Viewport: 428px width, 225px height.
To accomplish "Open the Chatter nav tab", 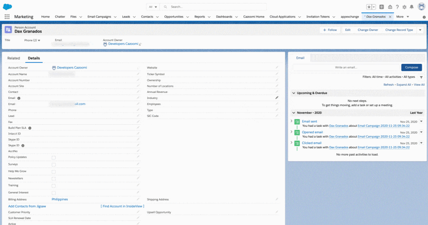I will click(60, 17).
